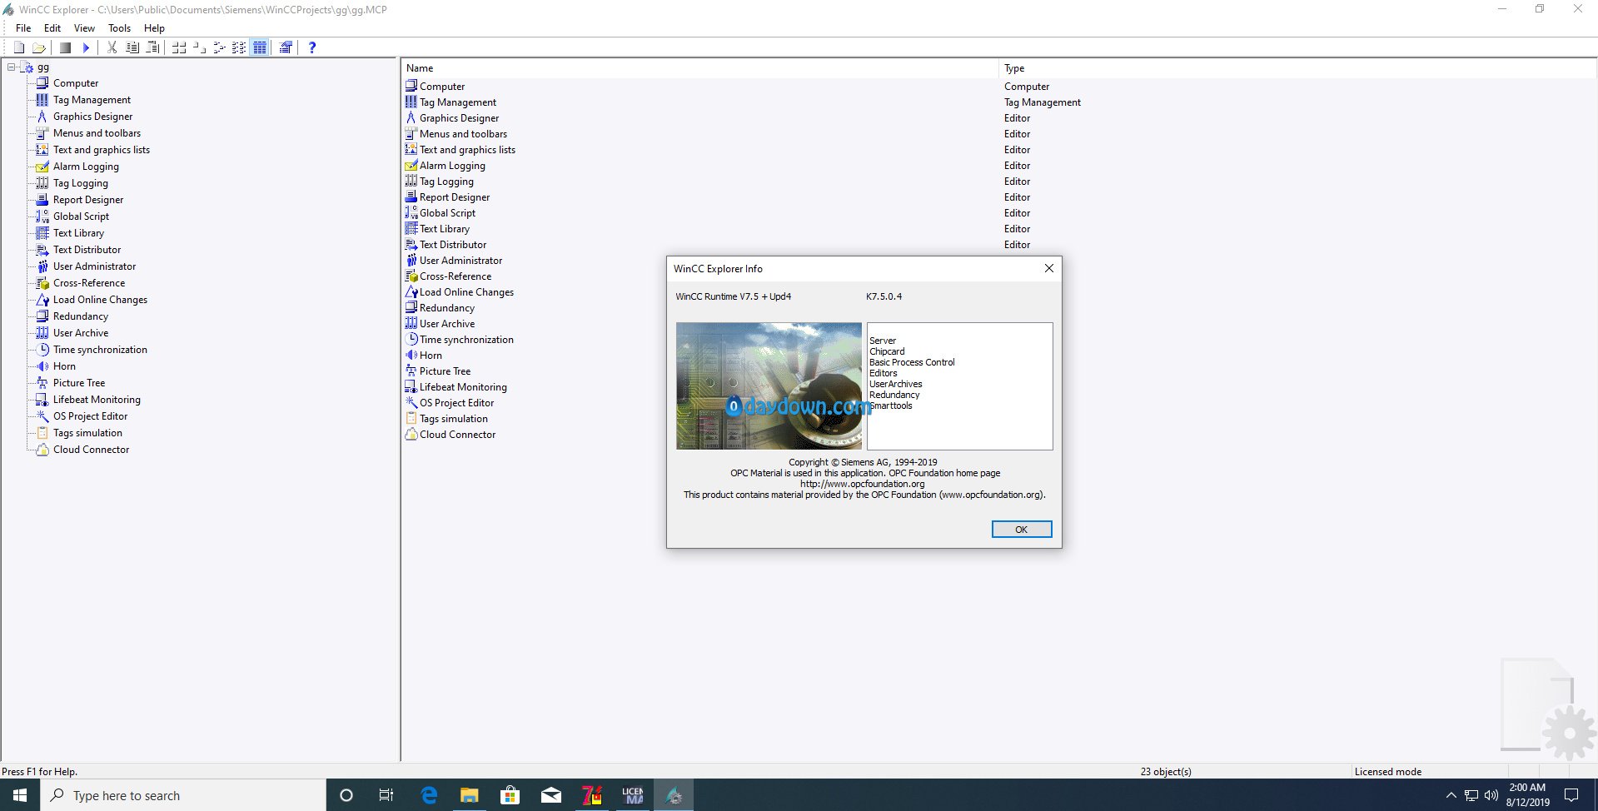Viewport: 1598px width, 811px height.
Task: Select Computer in the left tree
Action: click(76, 83)
